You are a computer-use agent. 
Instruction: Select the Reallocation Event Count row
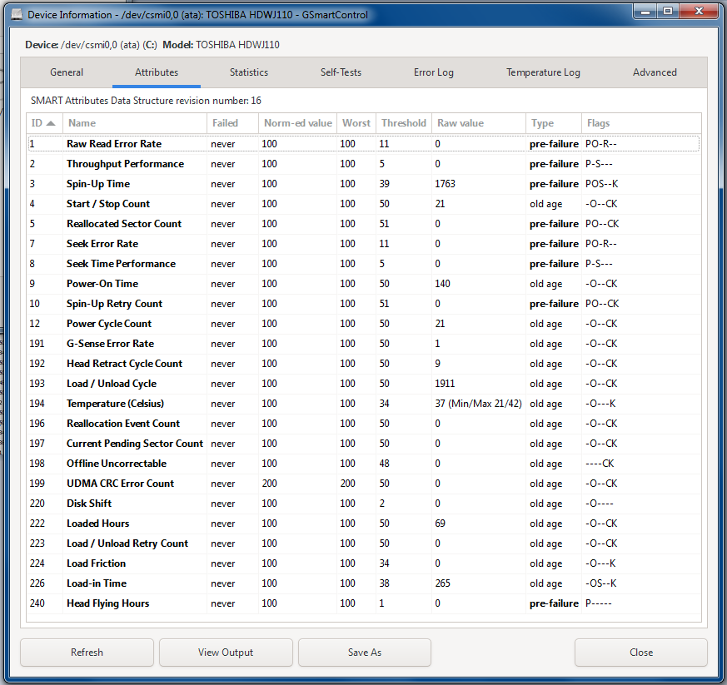(x=363, y=423)
